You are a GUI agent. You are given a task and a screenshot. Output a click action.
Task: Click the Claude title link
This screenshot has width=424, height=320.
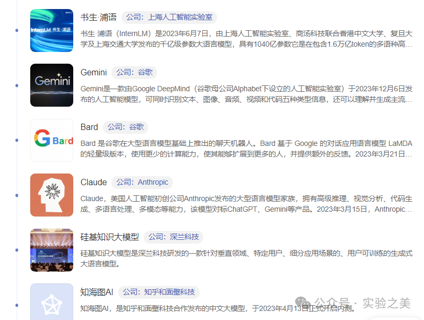pos(93,183)
